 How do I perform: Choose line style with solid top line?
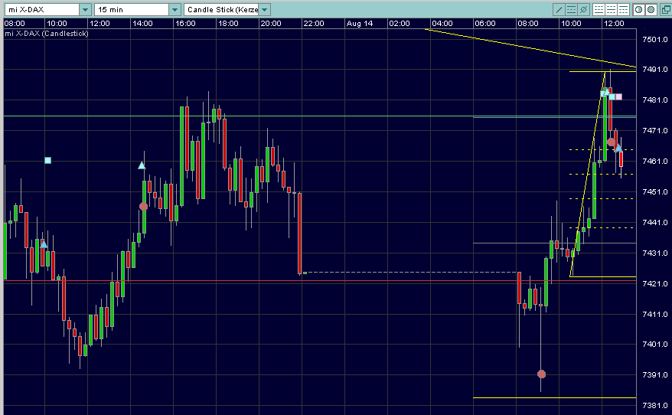(623, 9)
